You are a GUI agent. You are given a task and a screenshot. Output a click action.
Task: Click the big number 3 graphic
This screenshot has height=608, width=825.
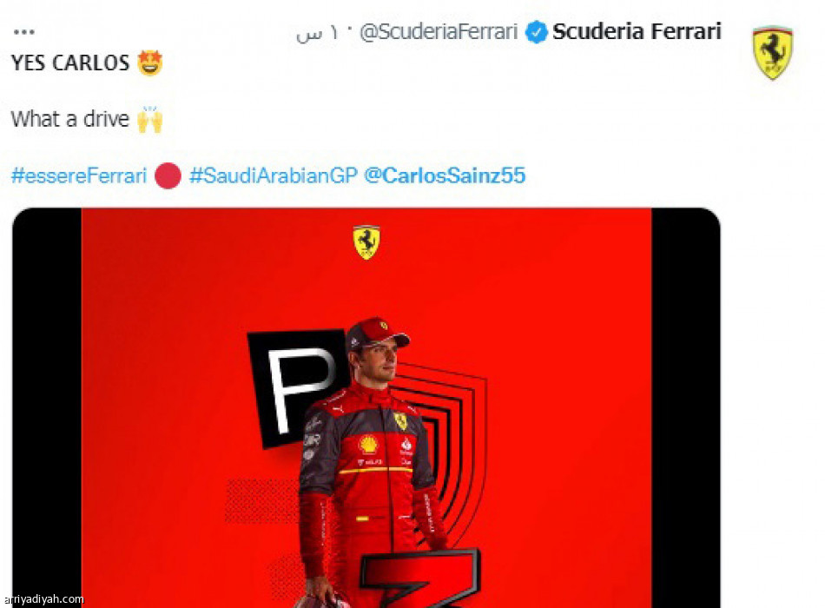click(x=419, y=578)
